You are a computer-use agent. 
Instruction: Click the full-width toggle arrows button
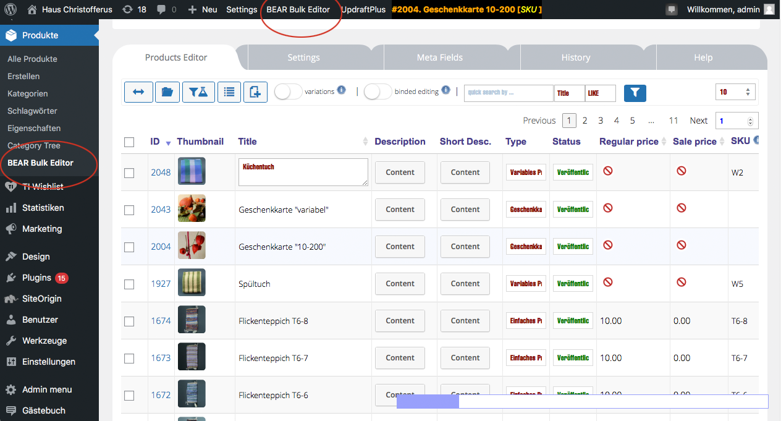(138, 92)
